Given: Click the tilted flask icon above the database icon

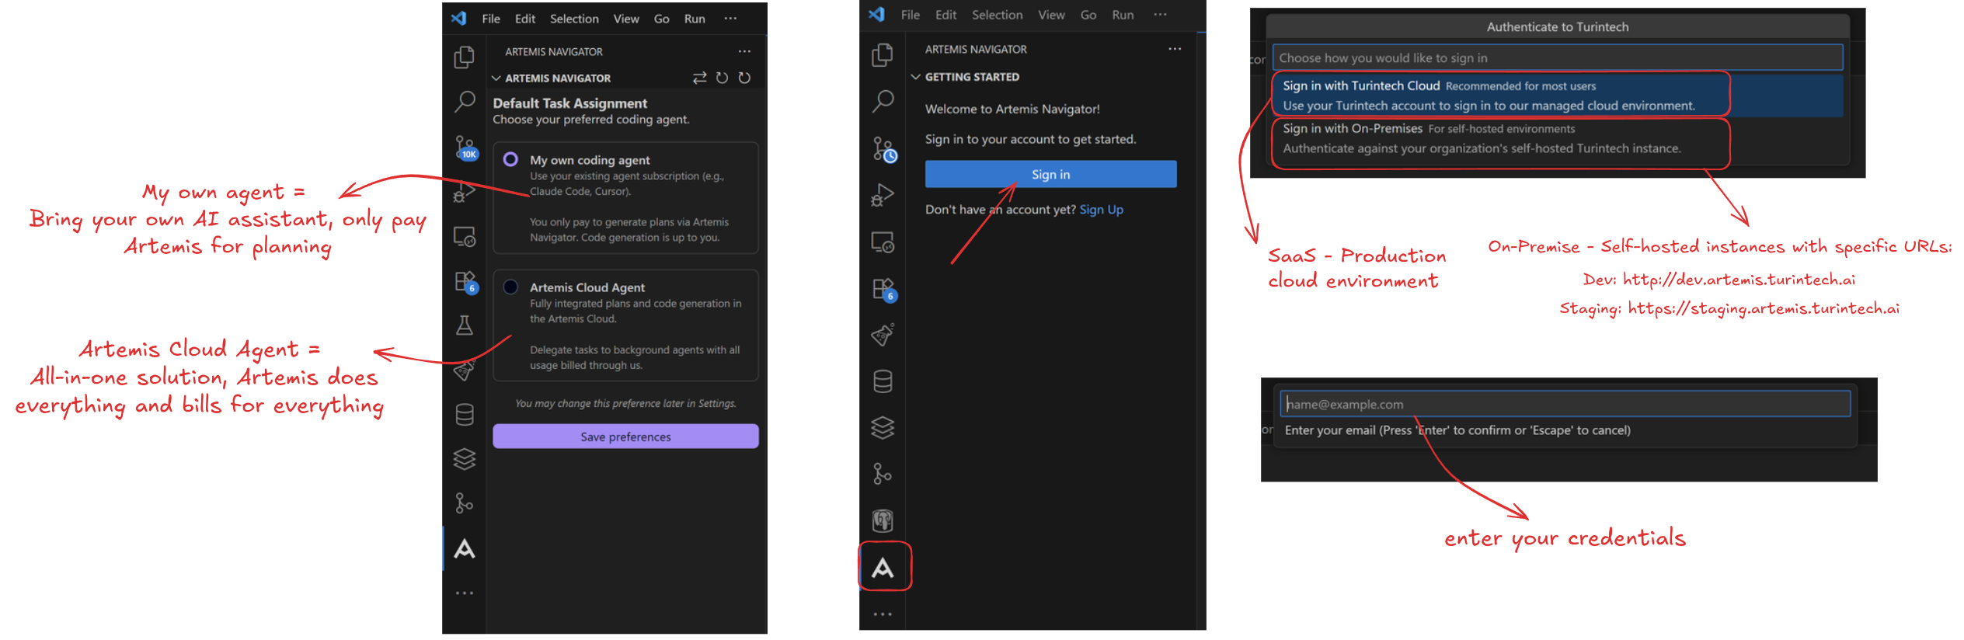Looking at the screenshot, I should pyautogui.click(x=883, y=335).
